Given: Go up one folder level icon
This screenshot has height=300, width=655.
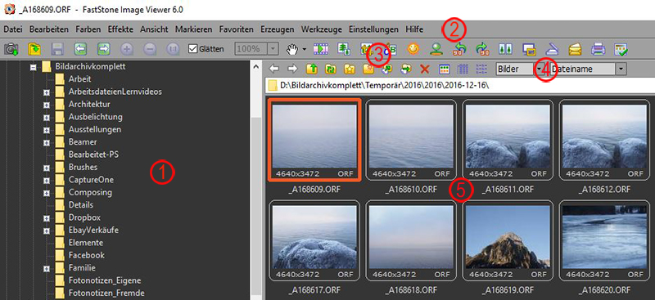Looking at the screenshot, I should [x=312, y=69].
